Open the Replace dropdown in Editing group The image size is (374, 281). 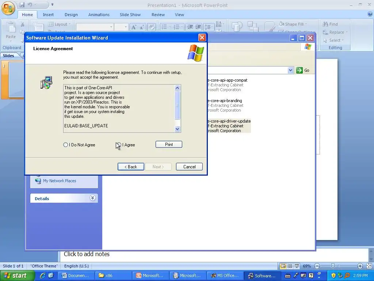(x=335, y=32)
